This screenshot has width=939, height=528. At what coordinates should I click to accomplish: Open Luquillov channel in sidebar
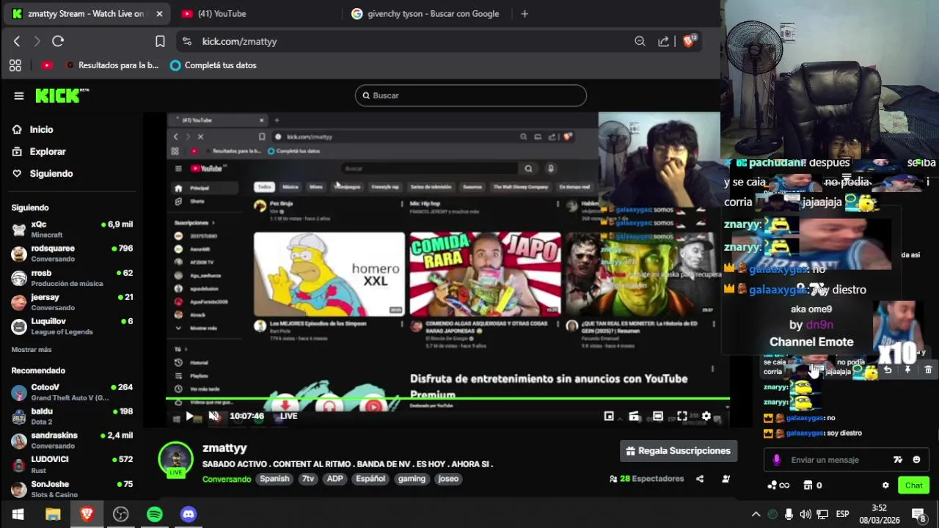point(72,326)
